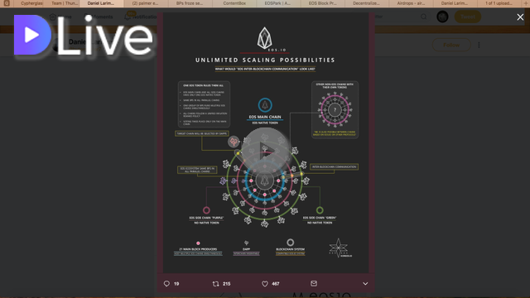Switch to the EOSPark | A... tab
Image resolution: width=530 pixels, height=298 pixels.
[278, 3]
